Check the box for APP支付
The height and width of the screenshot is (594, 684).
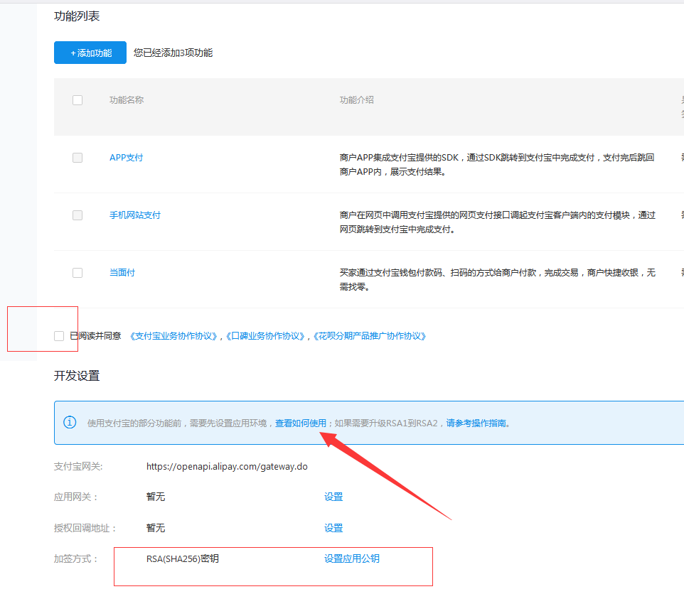pos(78,158)
